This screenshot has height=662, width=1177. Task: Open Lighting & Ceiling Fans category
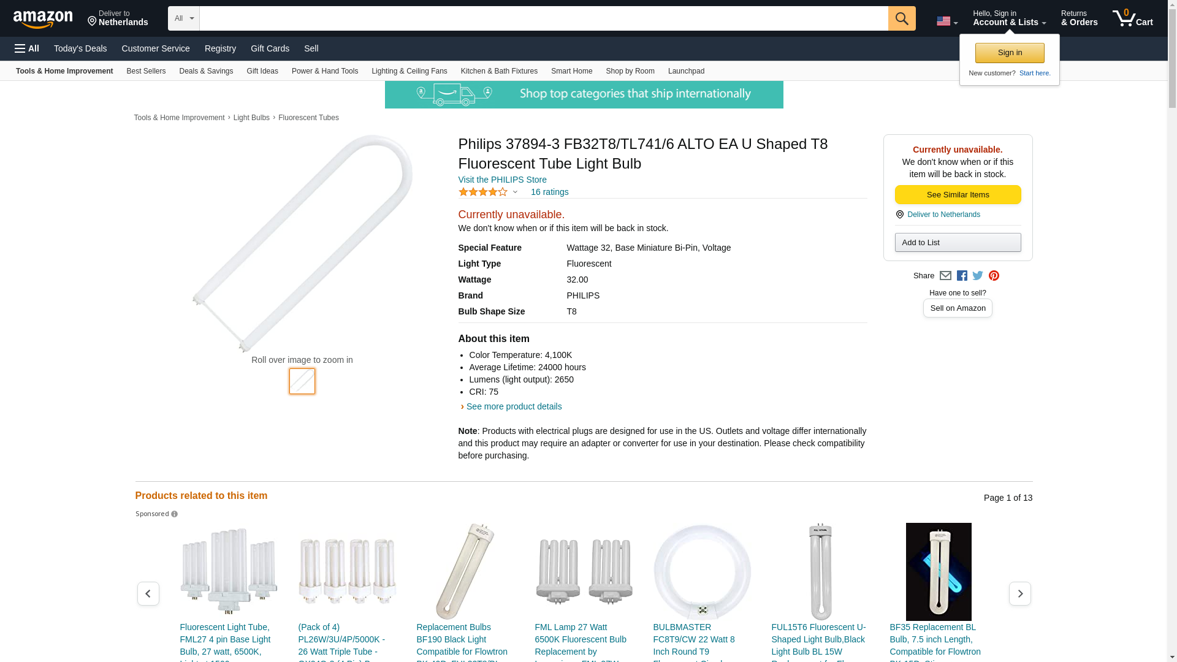coord(409,71)
